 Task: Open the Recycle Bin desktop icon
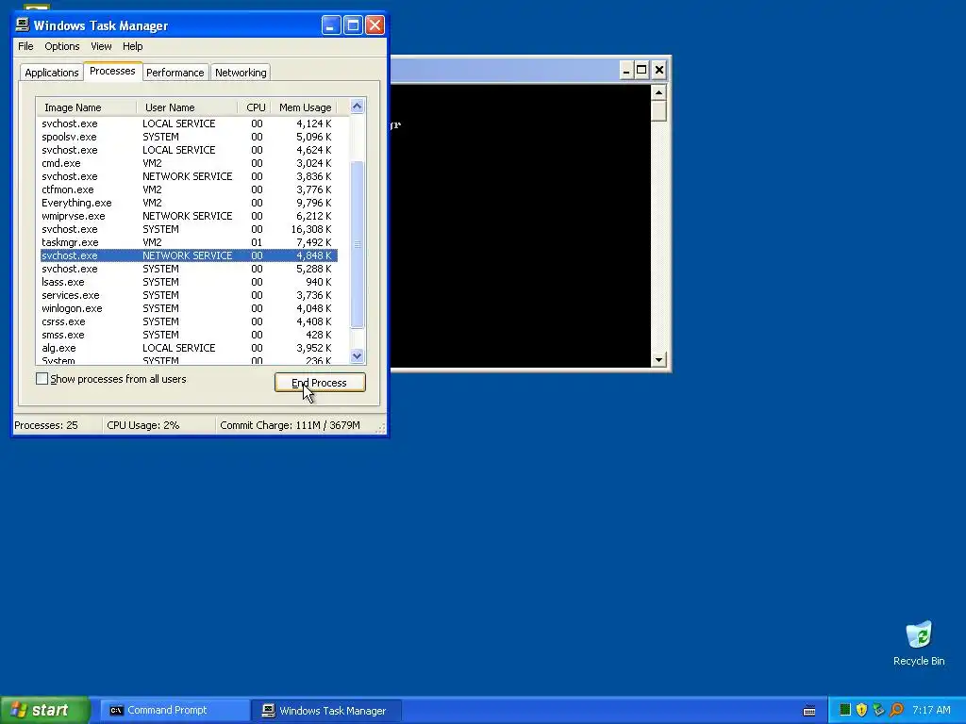tap(919, 643)
